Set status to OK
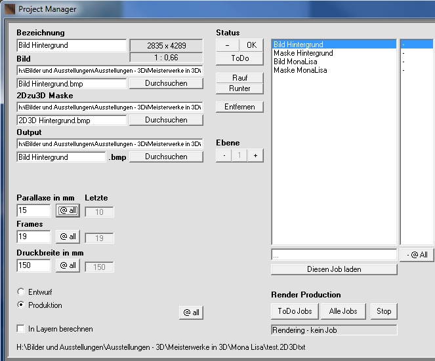This screenshot has width=435, height=361. pos(251,45)
